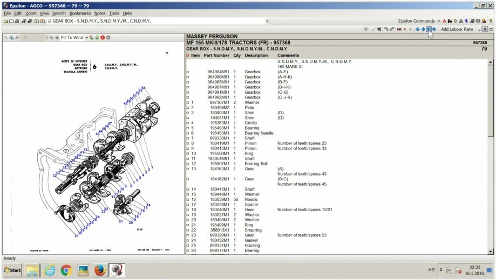
Task: Click the grayed checkmark icon in parts toolbar
Action: point(373,29)
